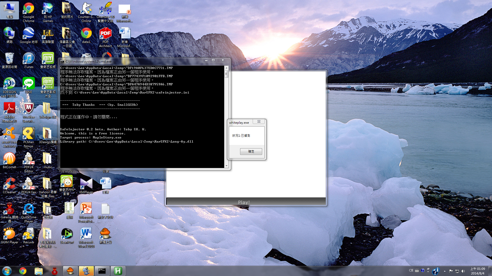
Task: Open the music folder on desktop
Action: pos(48,160)
